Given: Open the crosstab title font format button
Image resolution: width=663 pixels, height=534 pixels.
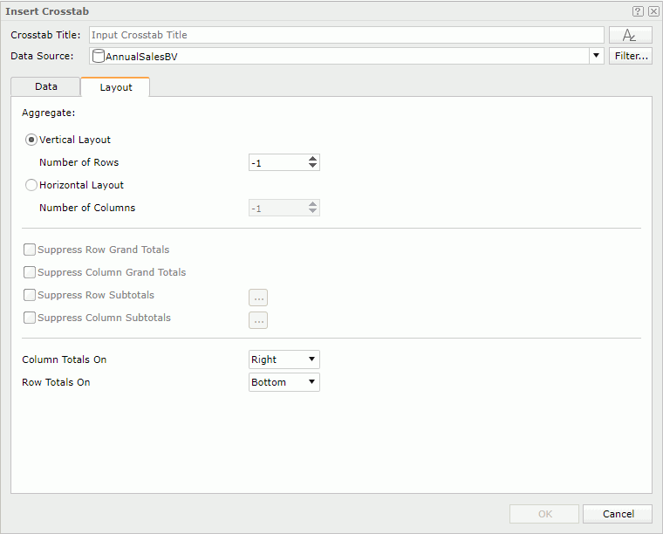Looking at the screenshot, I should pos(630,35).
